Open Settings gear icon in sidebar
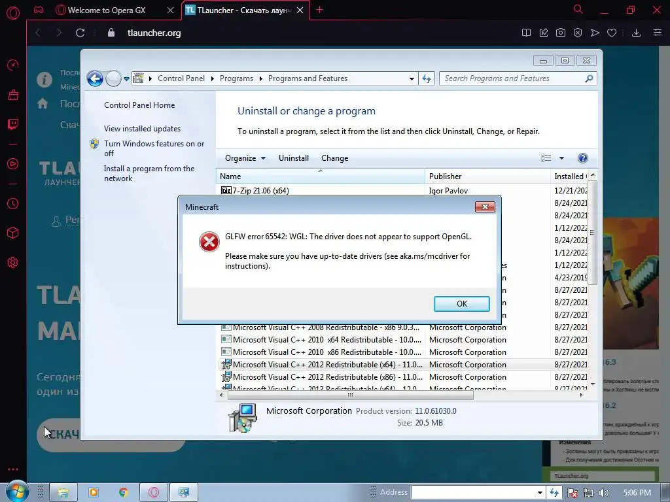 13,262
